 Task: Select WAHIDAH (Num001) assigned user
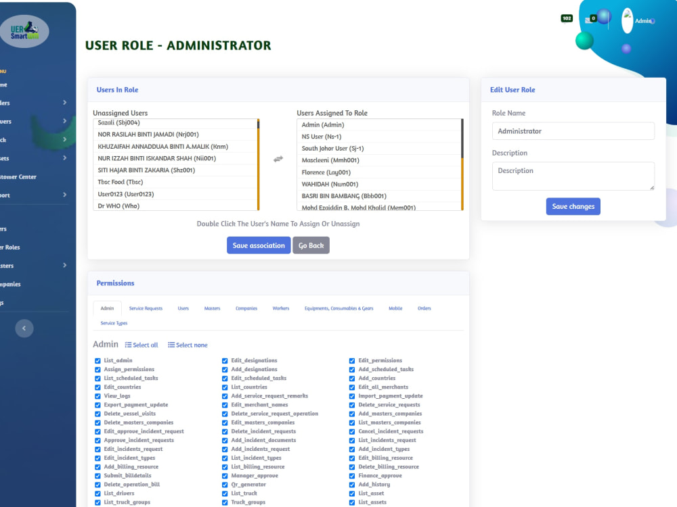378,184
